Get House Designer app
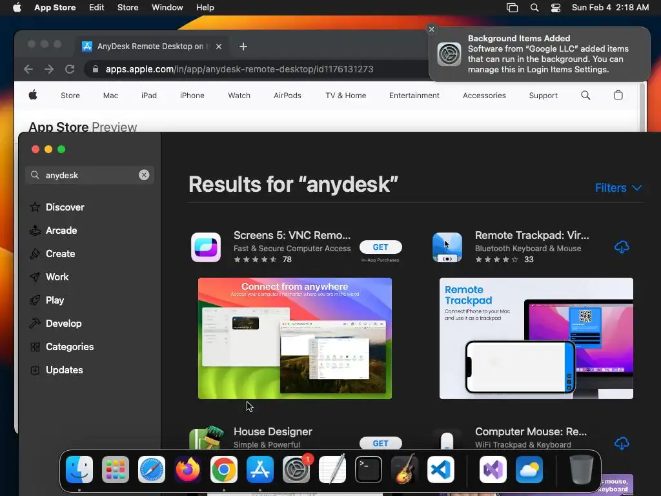Image resolution: width=661 pixels, height=496 pixels. 380,443
